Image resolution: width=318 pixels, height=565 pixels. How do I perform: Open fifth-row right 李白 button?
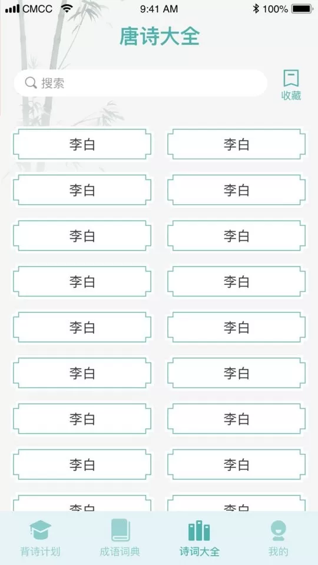tap(237, 327)
